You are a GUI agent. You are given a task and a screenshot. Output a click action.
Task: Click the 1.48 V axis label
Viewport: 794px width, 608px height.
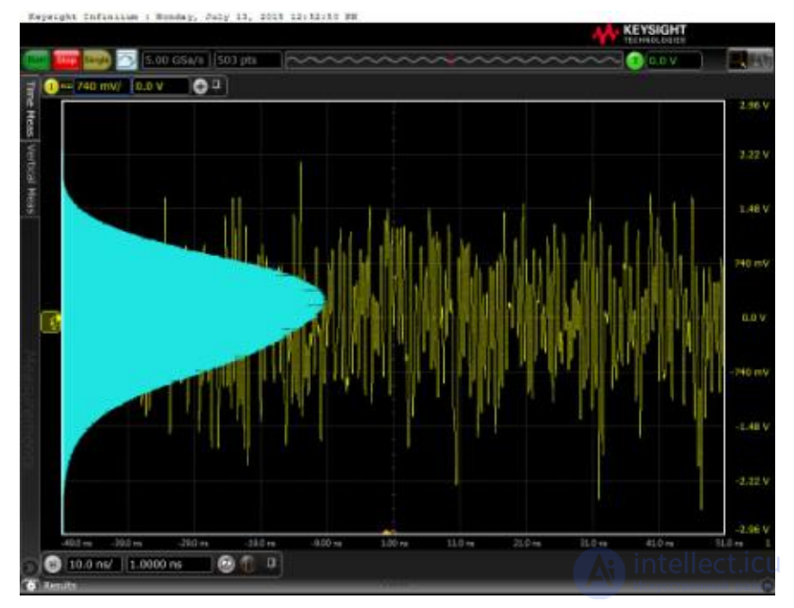pos(754,209)
